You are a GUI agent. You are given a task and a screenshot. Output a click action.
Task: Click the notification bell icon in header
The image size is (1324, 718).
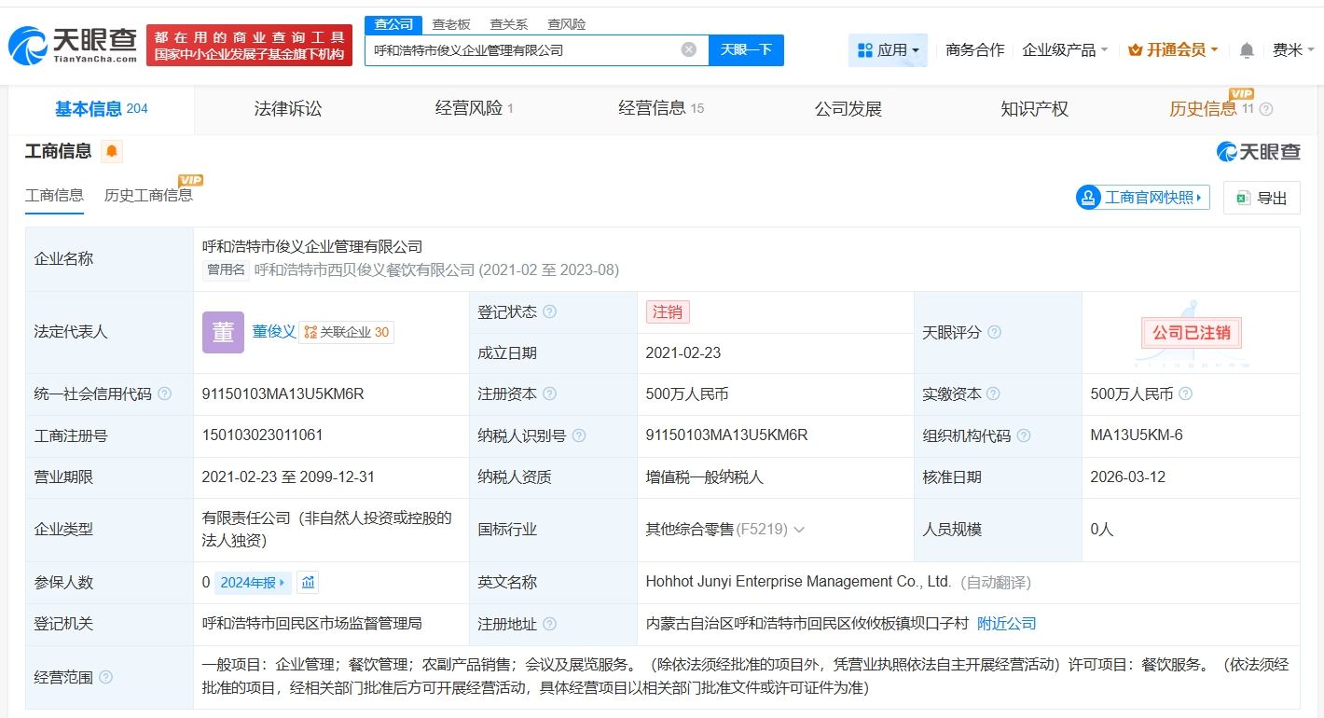pyautogui.click(x=1247, y=50)
